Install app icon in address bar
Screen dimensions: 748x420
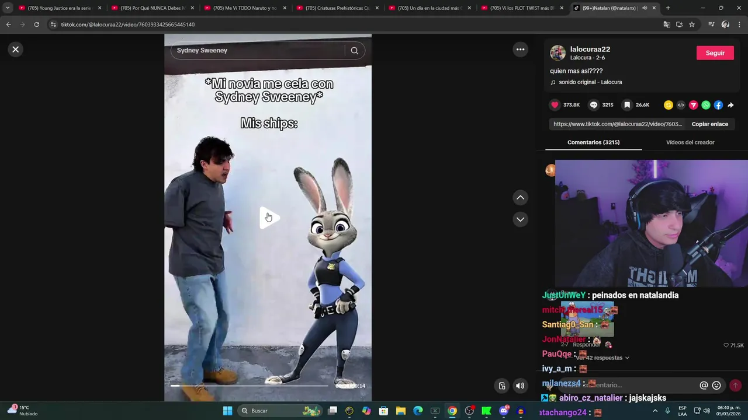679,24
